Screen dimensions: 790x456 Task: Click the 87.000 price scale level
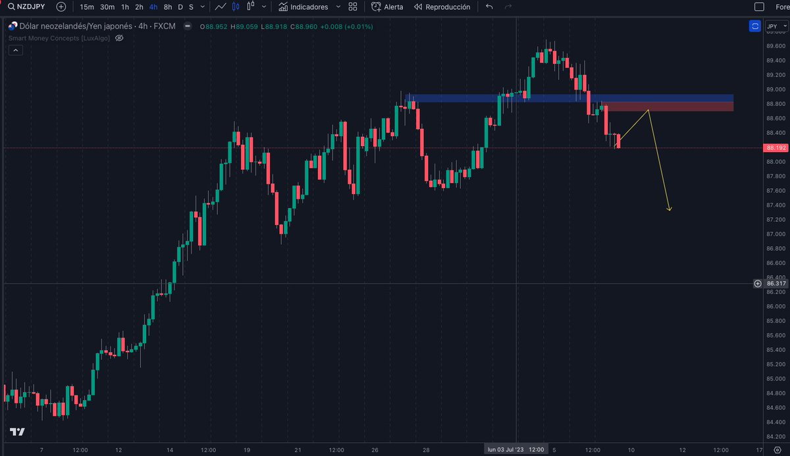[x=776, y=234]
